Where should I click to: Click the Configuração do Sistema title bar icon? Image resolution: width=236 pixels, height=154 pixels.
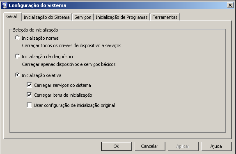click(5, 5)
